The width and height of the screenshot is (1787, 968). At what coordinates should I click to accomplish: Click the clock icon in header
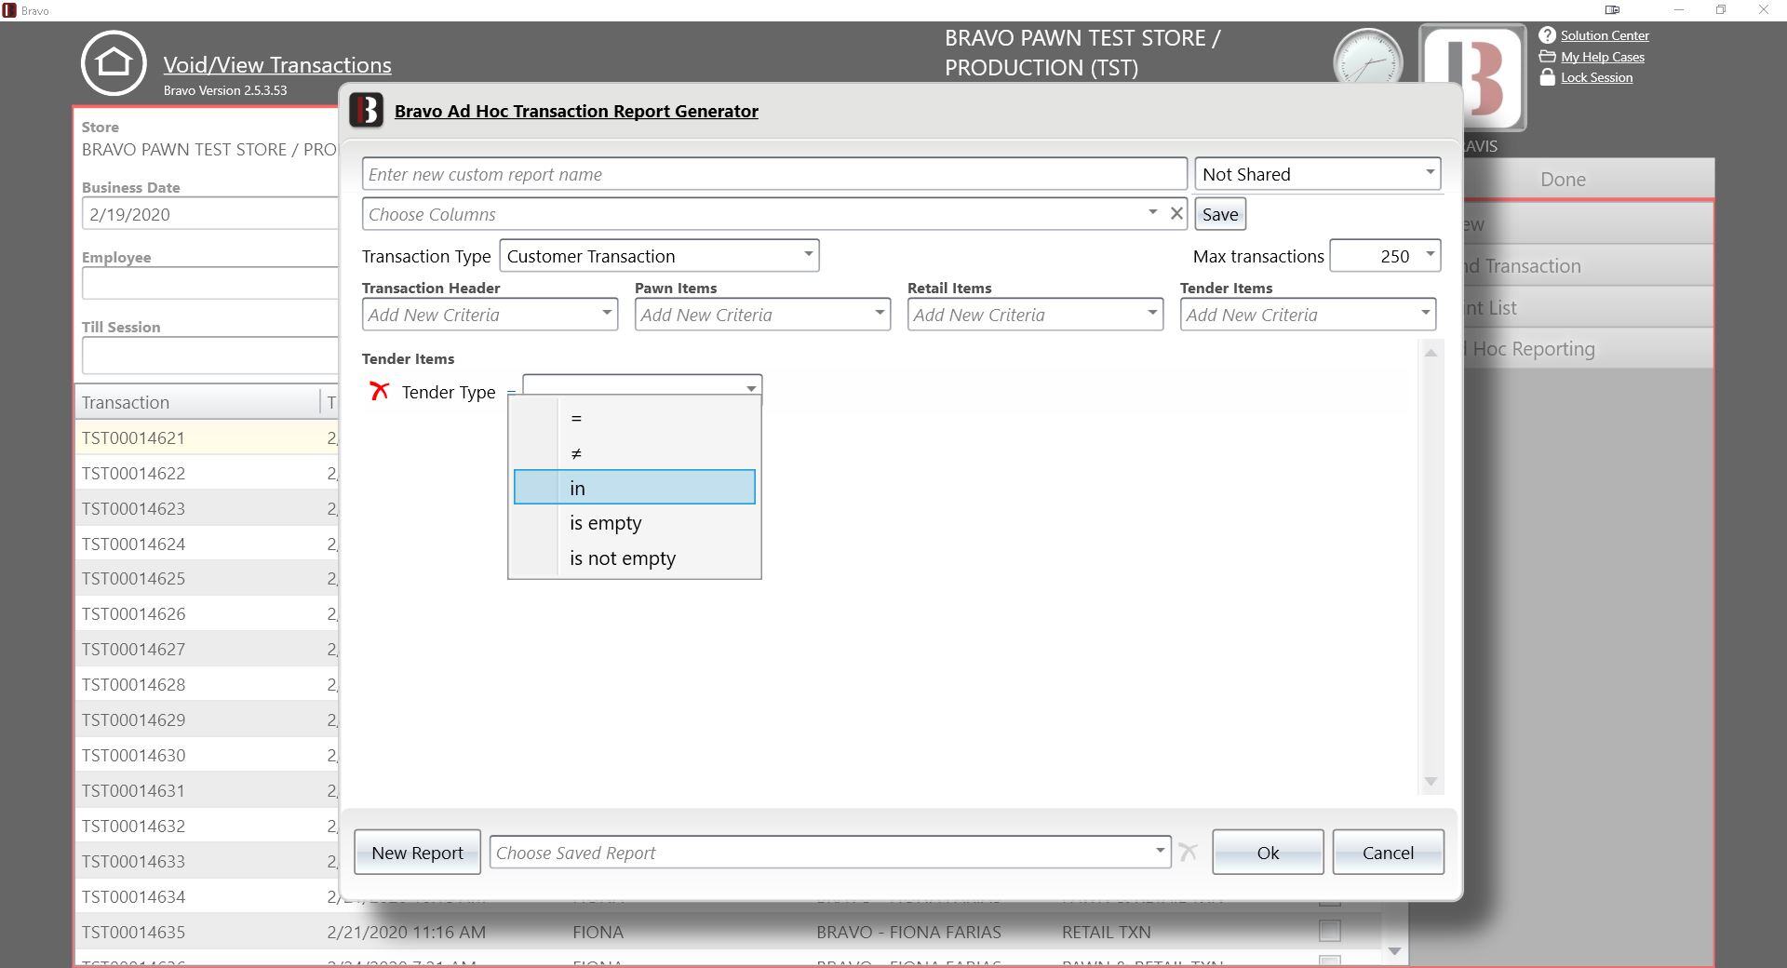[x=1368, y=58]
